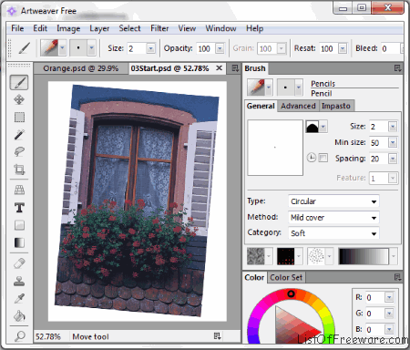Expand the brush tip profile dropdown arrow
This screenshot has height=350, width=410.
tap(323, 127)
